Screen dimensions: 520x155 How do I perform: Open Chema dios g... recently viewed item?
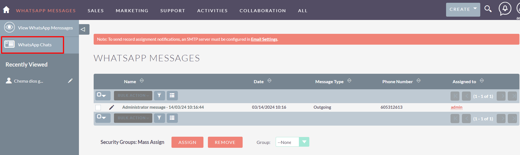coord(28,81)
